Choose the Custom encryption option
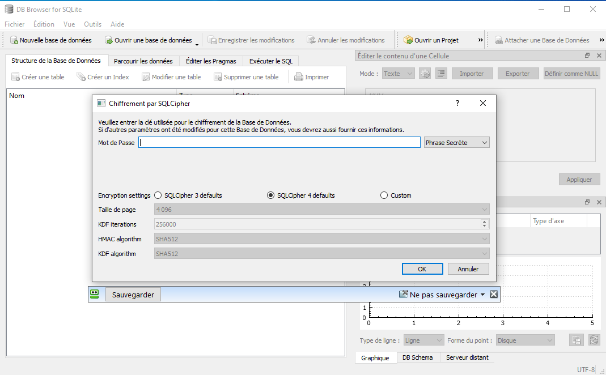Screen dimensions: 606x375 tap(383, 195)
